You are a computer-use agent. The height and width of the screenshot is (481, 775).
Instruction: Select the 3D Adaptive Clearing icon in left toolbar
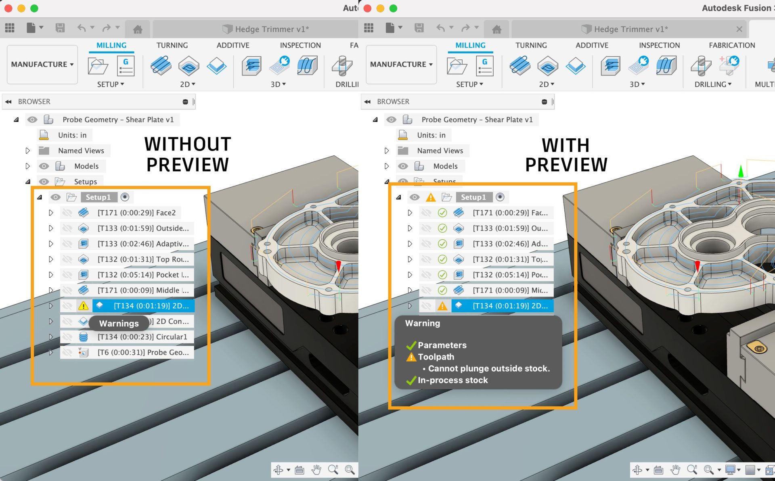click(x=252, y=66)
